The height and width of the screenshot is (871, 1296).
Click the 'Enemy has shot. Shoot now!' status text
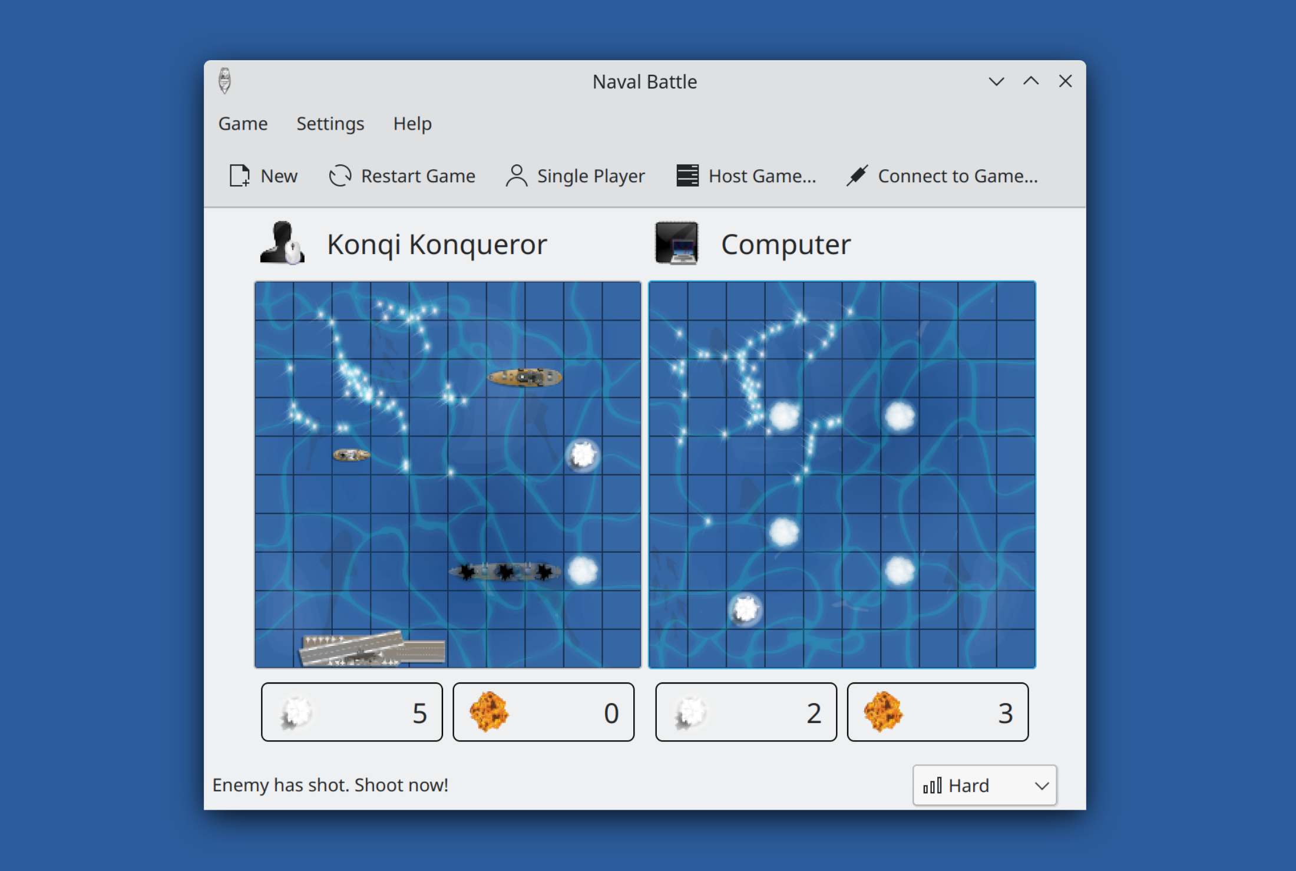pos(330,785)
